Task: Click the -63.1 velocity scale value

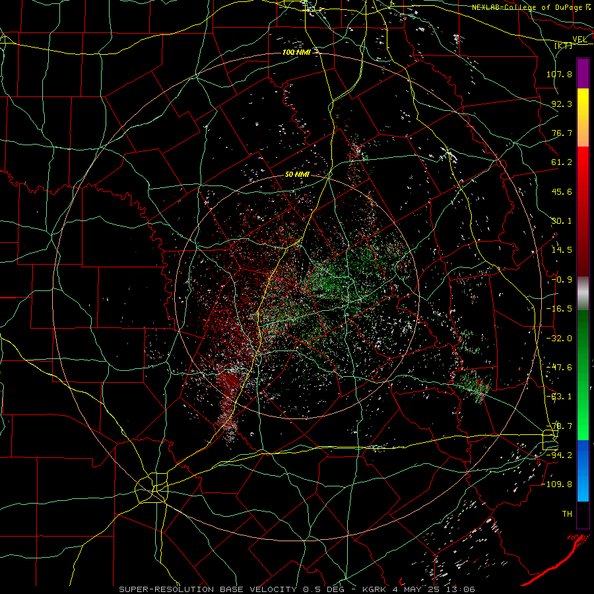Action: [x=559, y=397]
